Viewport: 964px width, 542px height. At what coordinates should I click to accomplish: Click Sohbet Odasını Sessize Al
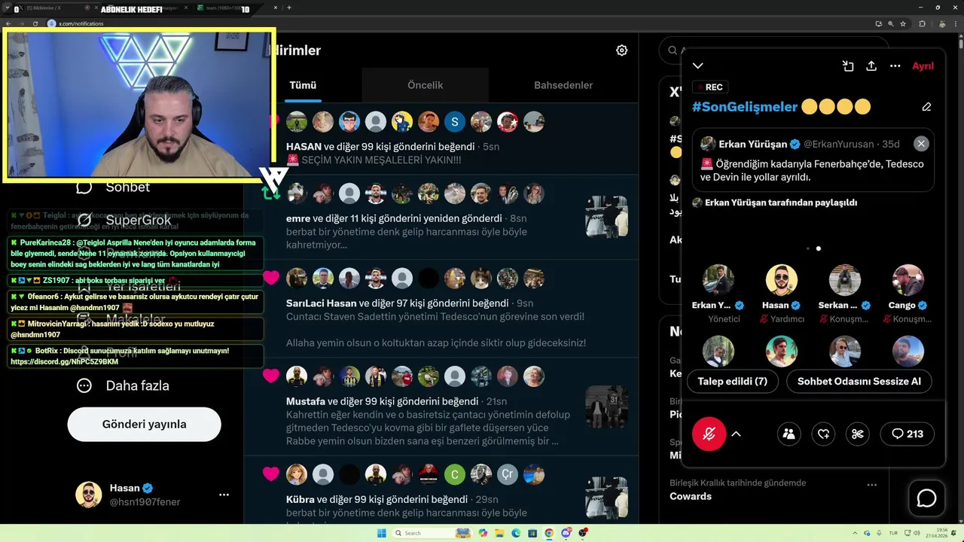point(859,381)
